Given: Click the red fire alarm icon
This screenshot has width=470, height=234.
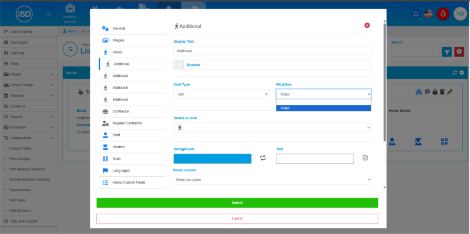Looking at the screenshot, I should pos(443,14).
